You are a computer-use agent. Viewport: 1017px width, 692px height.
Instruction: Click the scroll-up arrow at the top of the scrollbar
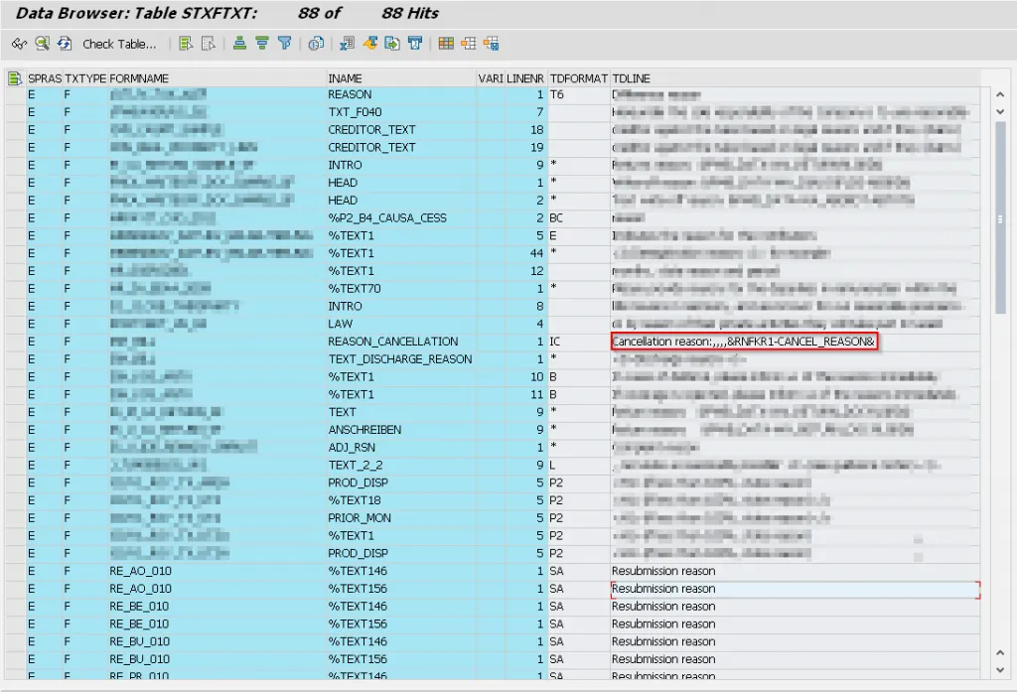coord(1000,94)
